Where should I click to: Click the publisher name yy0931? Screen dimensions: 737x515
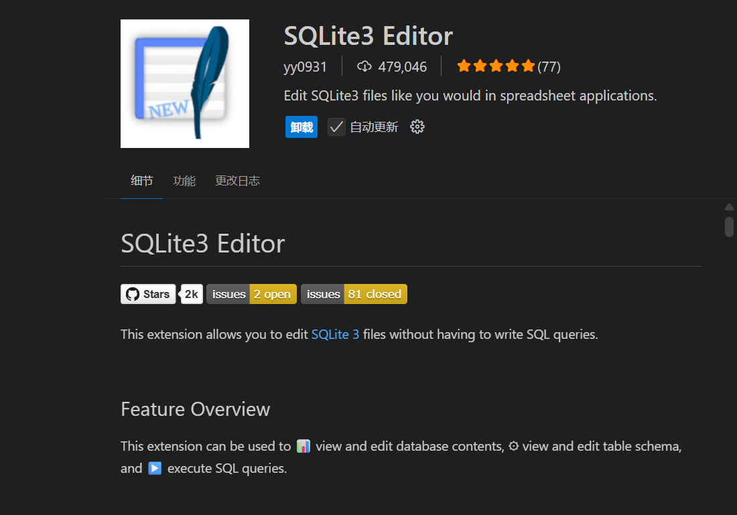pos(306,66)
